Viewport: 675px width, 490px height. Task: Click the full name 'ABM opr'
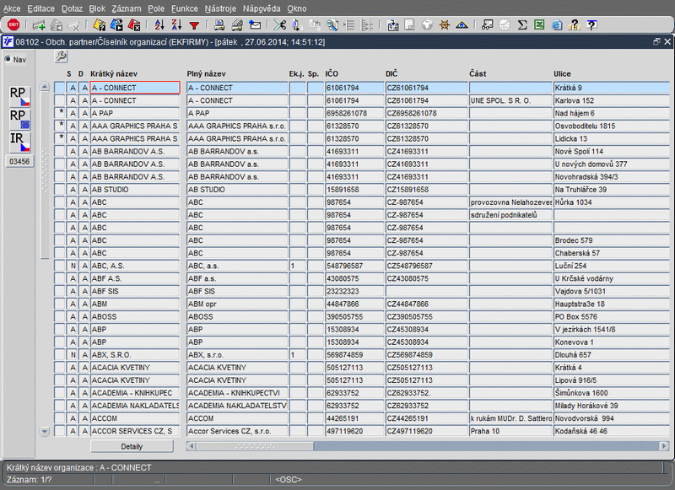click(237, 304)
